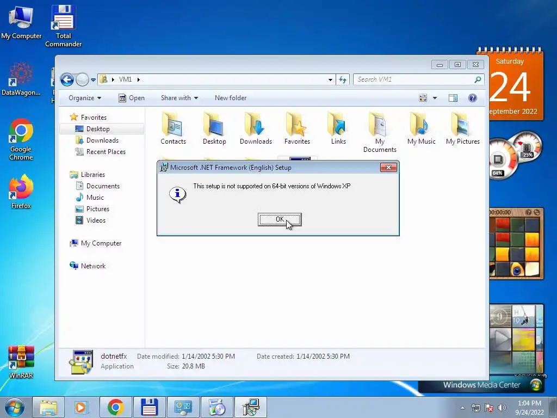Click the DataWagon desktop shortcut
The height and width of the screenshot is (418, 557).
[x=21, y=78]
